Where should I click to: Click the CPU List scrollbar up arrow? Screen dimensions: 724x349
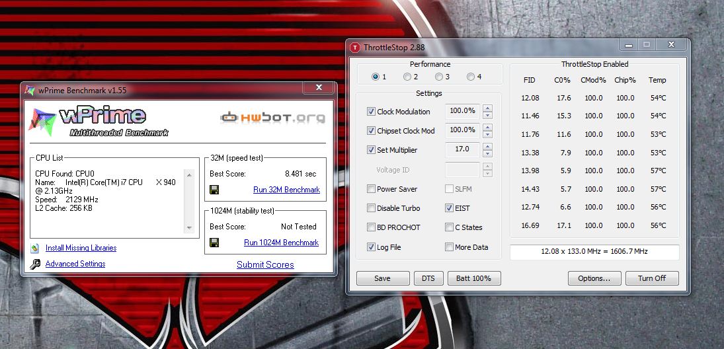[189, 174]
